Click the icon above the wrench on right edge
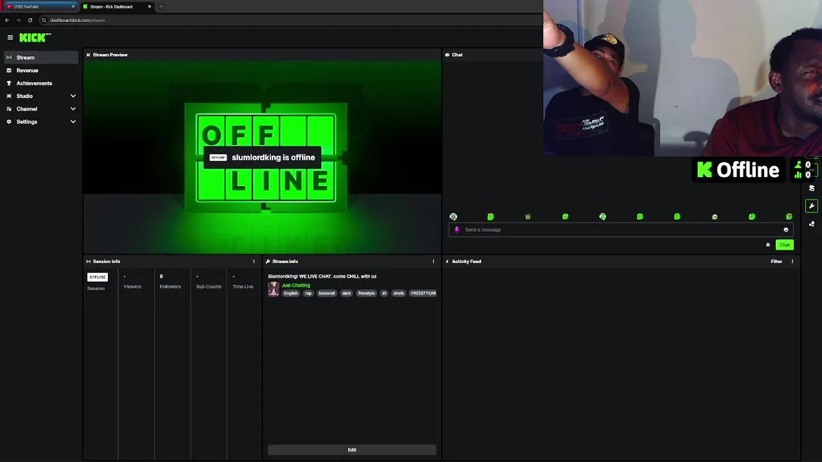This screenshot has width=822, height=462. [812, 188]
